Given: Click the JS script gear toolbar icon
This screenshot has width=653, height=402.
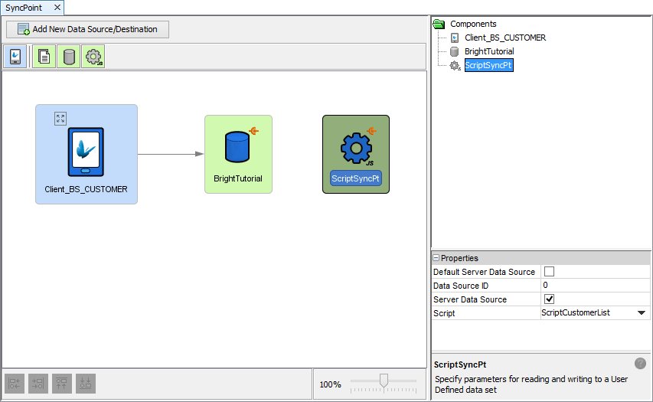Looking at the screenshot, I should [x=93, y=57].
